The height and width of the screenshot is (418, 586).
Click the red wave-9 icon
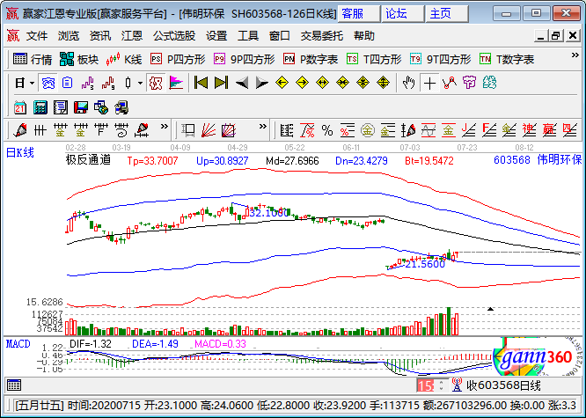click(x=108, y=83)
